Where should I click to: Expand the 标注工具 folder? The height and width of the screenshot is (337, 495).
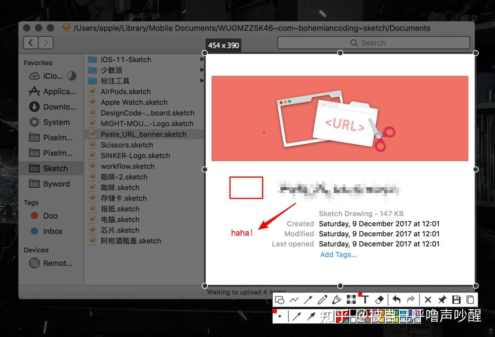click(202, 81)
